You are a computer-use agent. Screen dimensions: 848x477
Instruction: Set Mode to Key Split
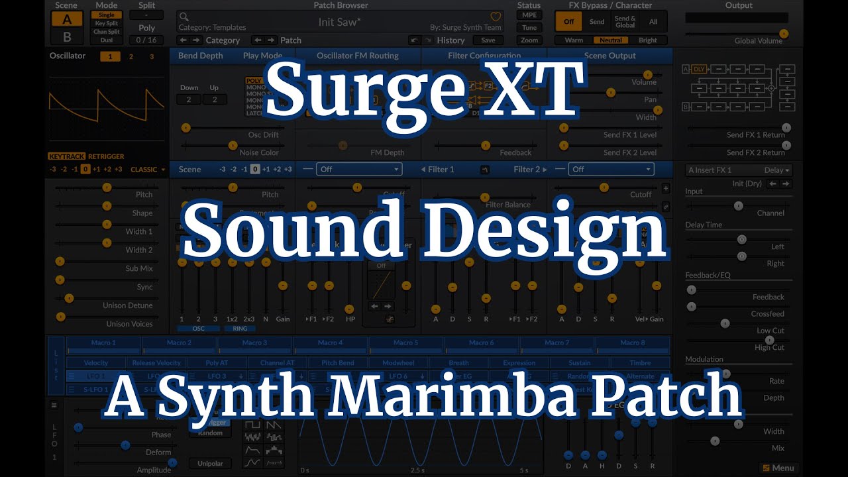(107, 23)
